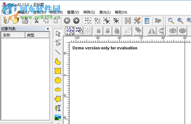Open the 查看(V) menu
Image resolution: width=191 pixels, height=124 pixels.
[73, 12]
